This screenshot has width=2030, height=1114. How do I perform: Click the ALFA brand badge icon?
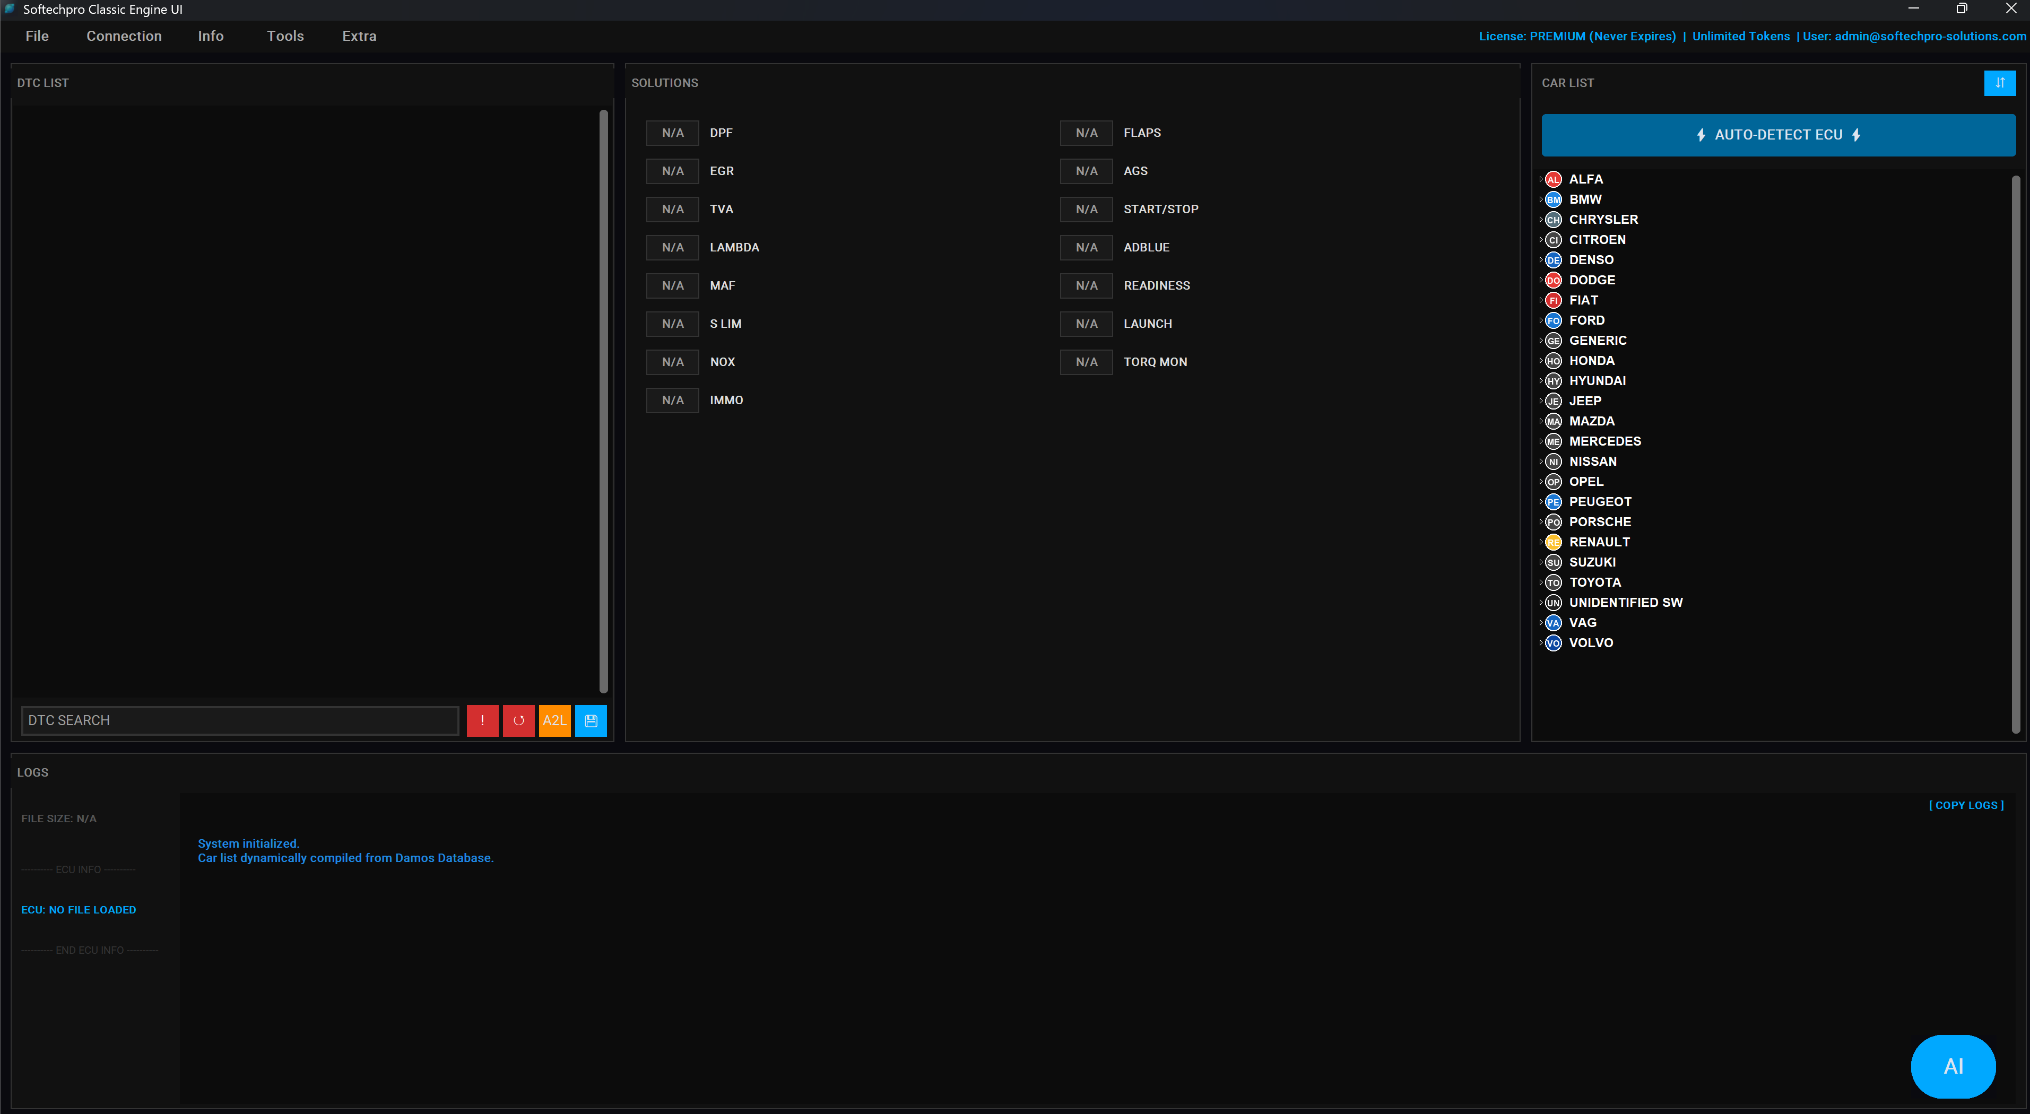1553,180
